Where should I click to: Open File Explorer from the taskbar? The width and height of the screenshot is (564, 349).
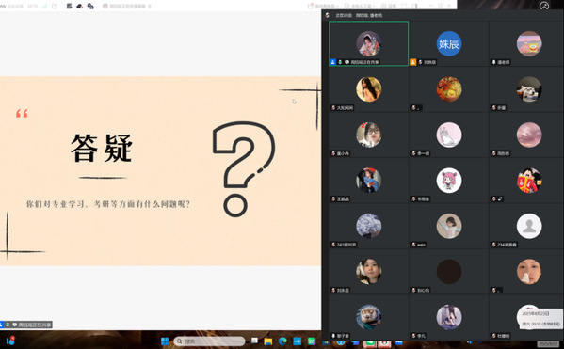pyautogui.click(x=268, y=341)
